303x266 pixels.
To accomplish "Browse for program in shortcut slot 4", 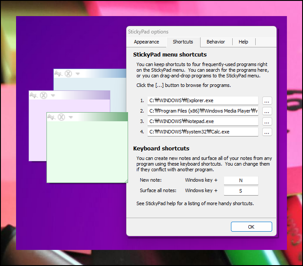I will (267, 132).
